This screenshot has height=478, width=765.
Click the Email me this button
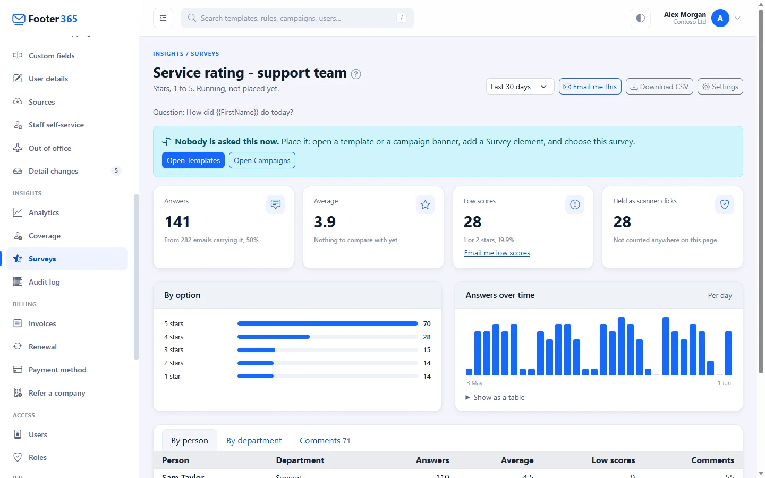[x=590, y=87]
